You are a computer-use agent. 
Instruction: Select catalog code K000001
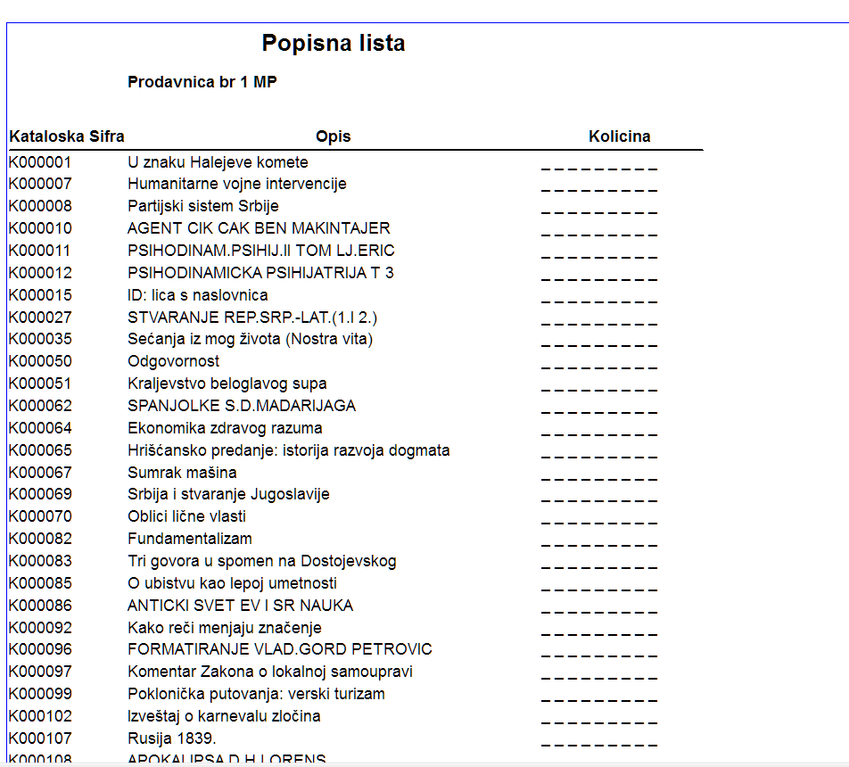tap(40, 162)
